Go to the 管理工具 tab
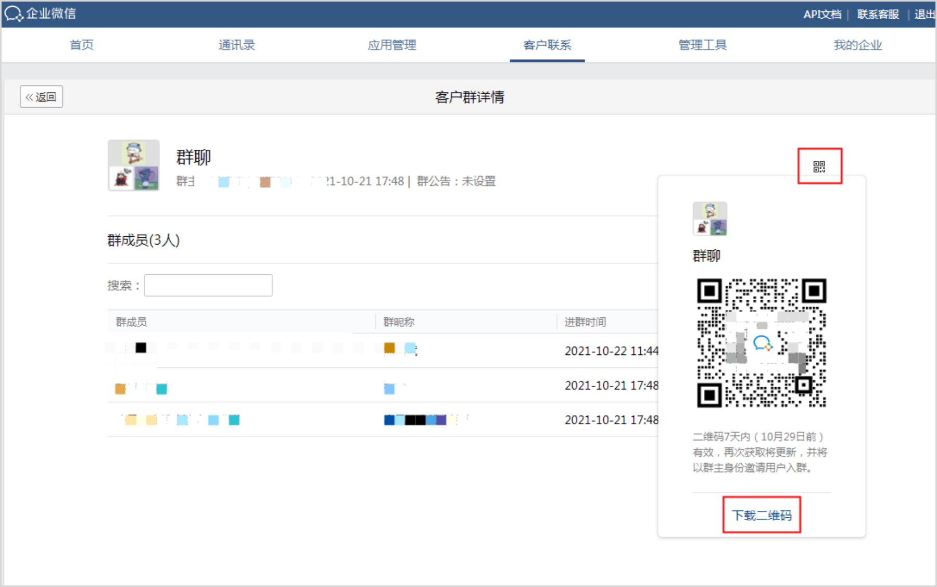 702,45
